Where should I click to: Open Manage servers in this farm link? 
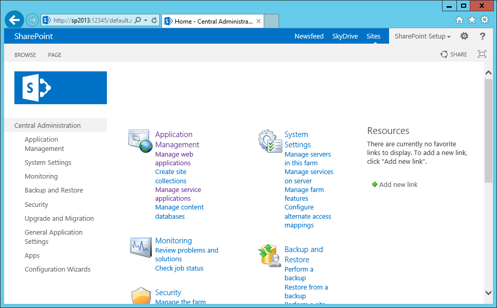pos(307,159)
